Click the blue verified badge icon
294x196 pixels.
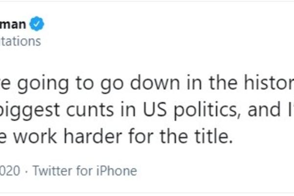39,23
